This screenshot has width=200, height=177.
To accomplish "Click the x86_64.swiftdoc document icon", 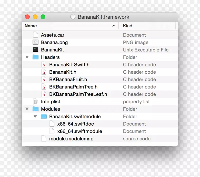I will [x=52, y=124].
